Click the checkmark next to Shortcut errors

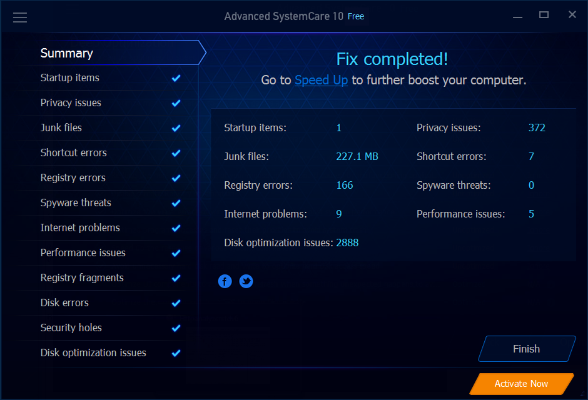[x=176, y=153]
